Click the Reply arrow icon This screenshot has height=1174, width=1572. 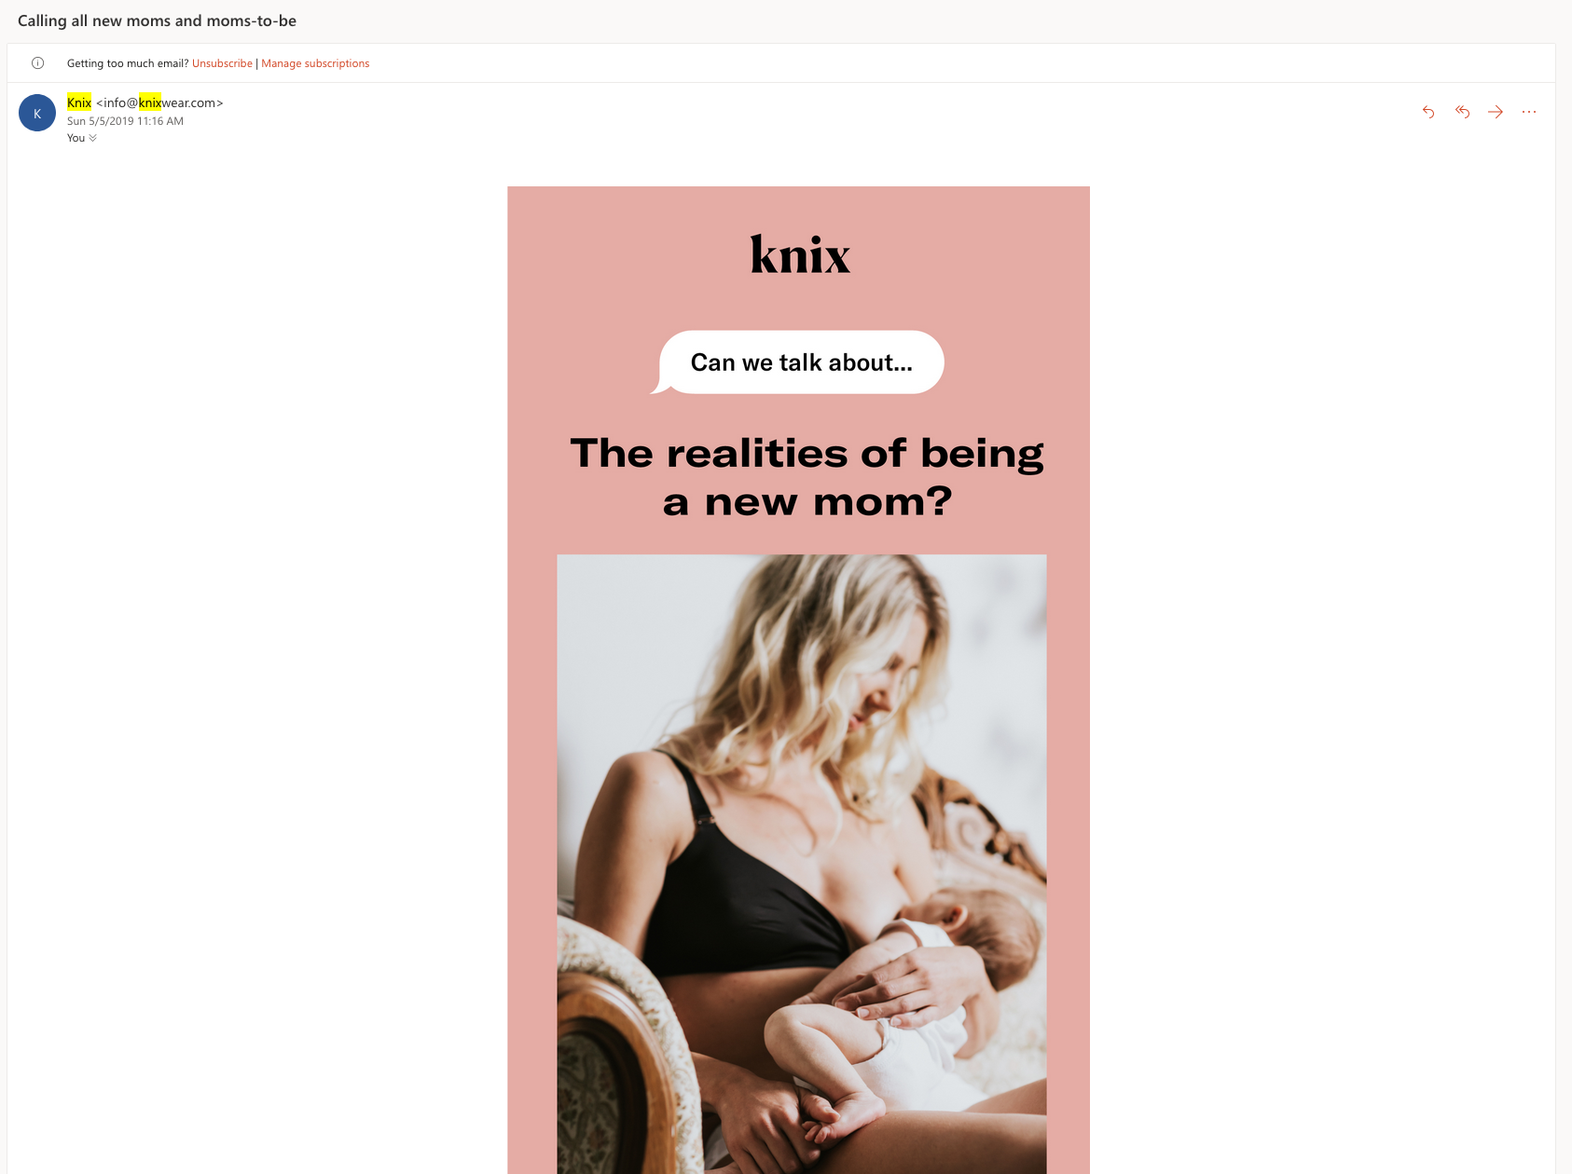click(1428, 112)
